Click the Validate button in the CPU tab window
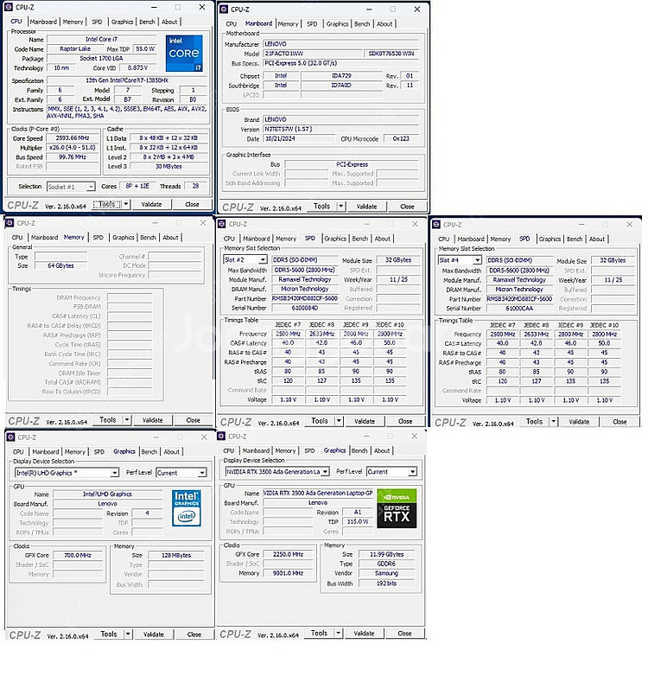This screenshot has height=676, width=648. (x=151, y=204)
